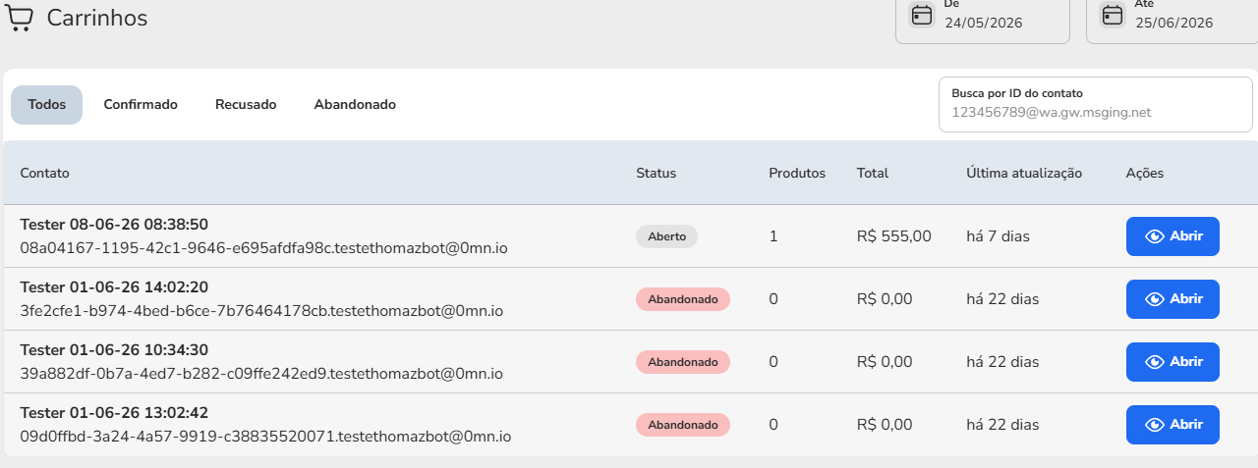Click the Ações column header

tap(1145, 173)
